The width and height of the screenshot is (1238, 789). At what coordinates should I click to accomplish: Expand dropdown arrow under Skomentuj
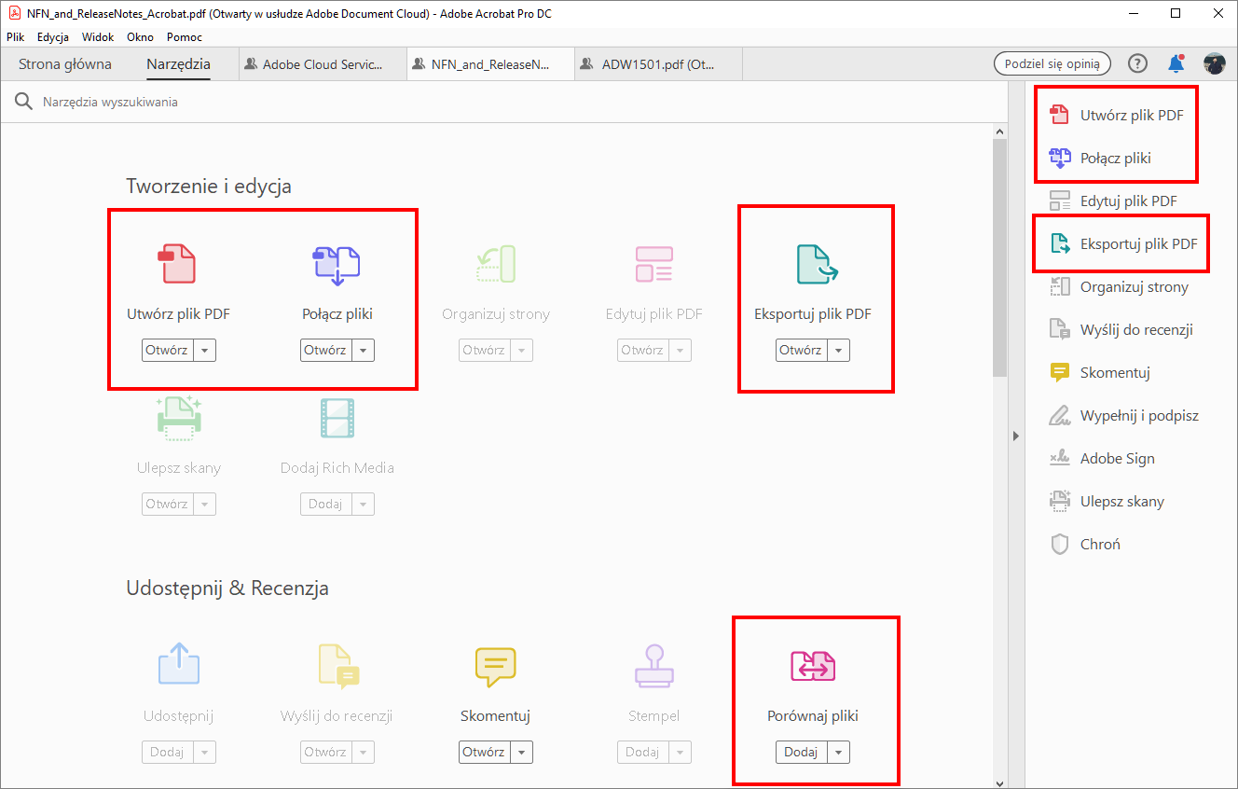522,753
